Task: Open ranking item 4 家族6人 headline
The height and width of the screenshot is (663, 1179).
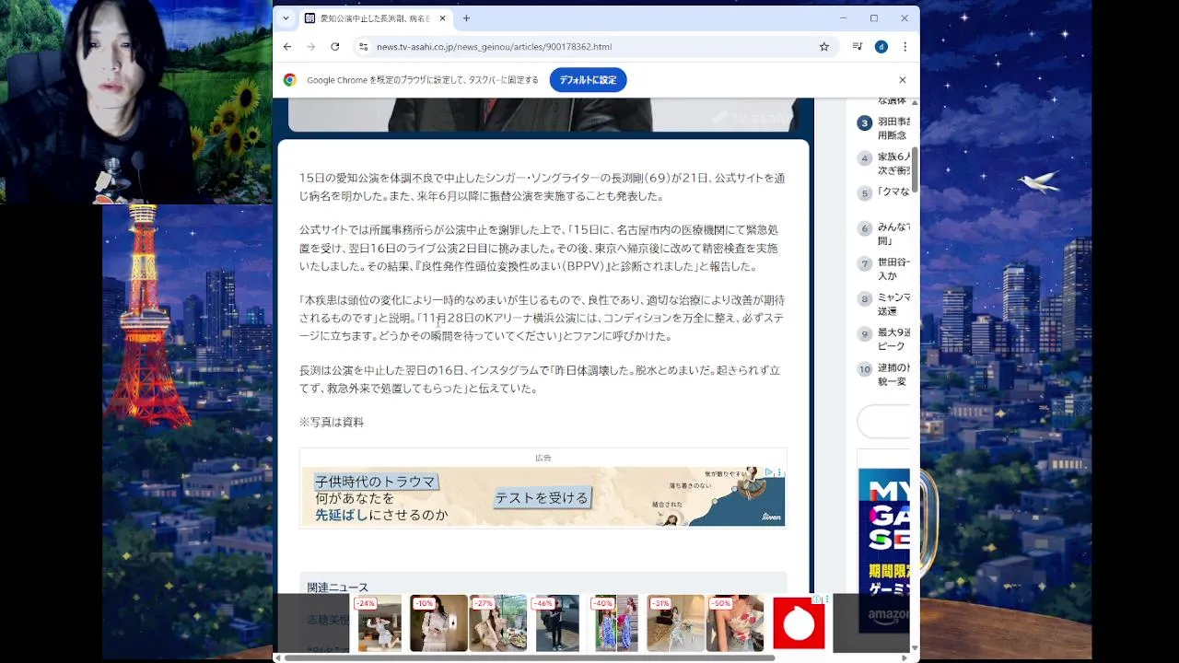Action: [893, 164]
